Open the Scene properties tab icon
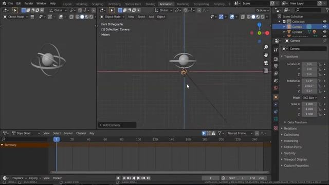Screen dimensions: 329x185 276,81
